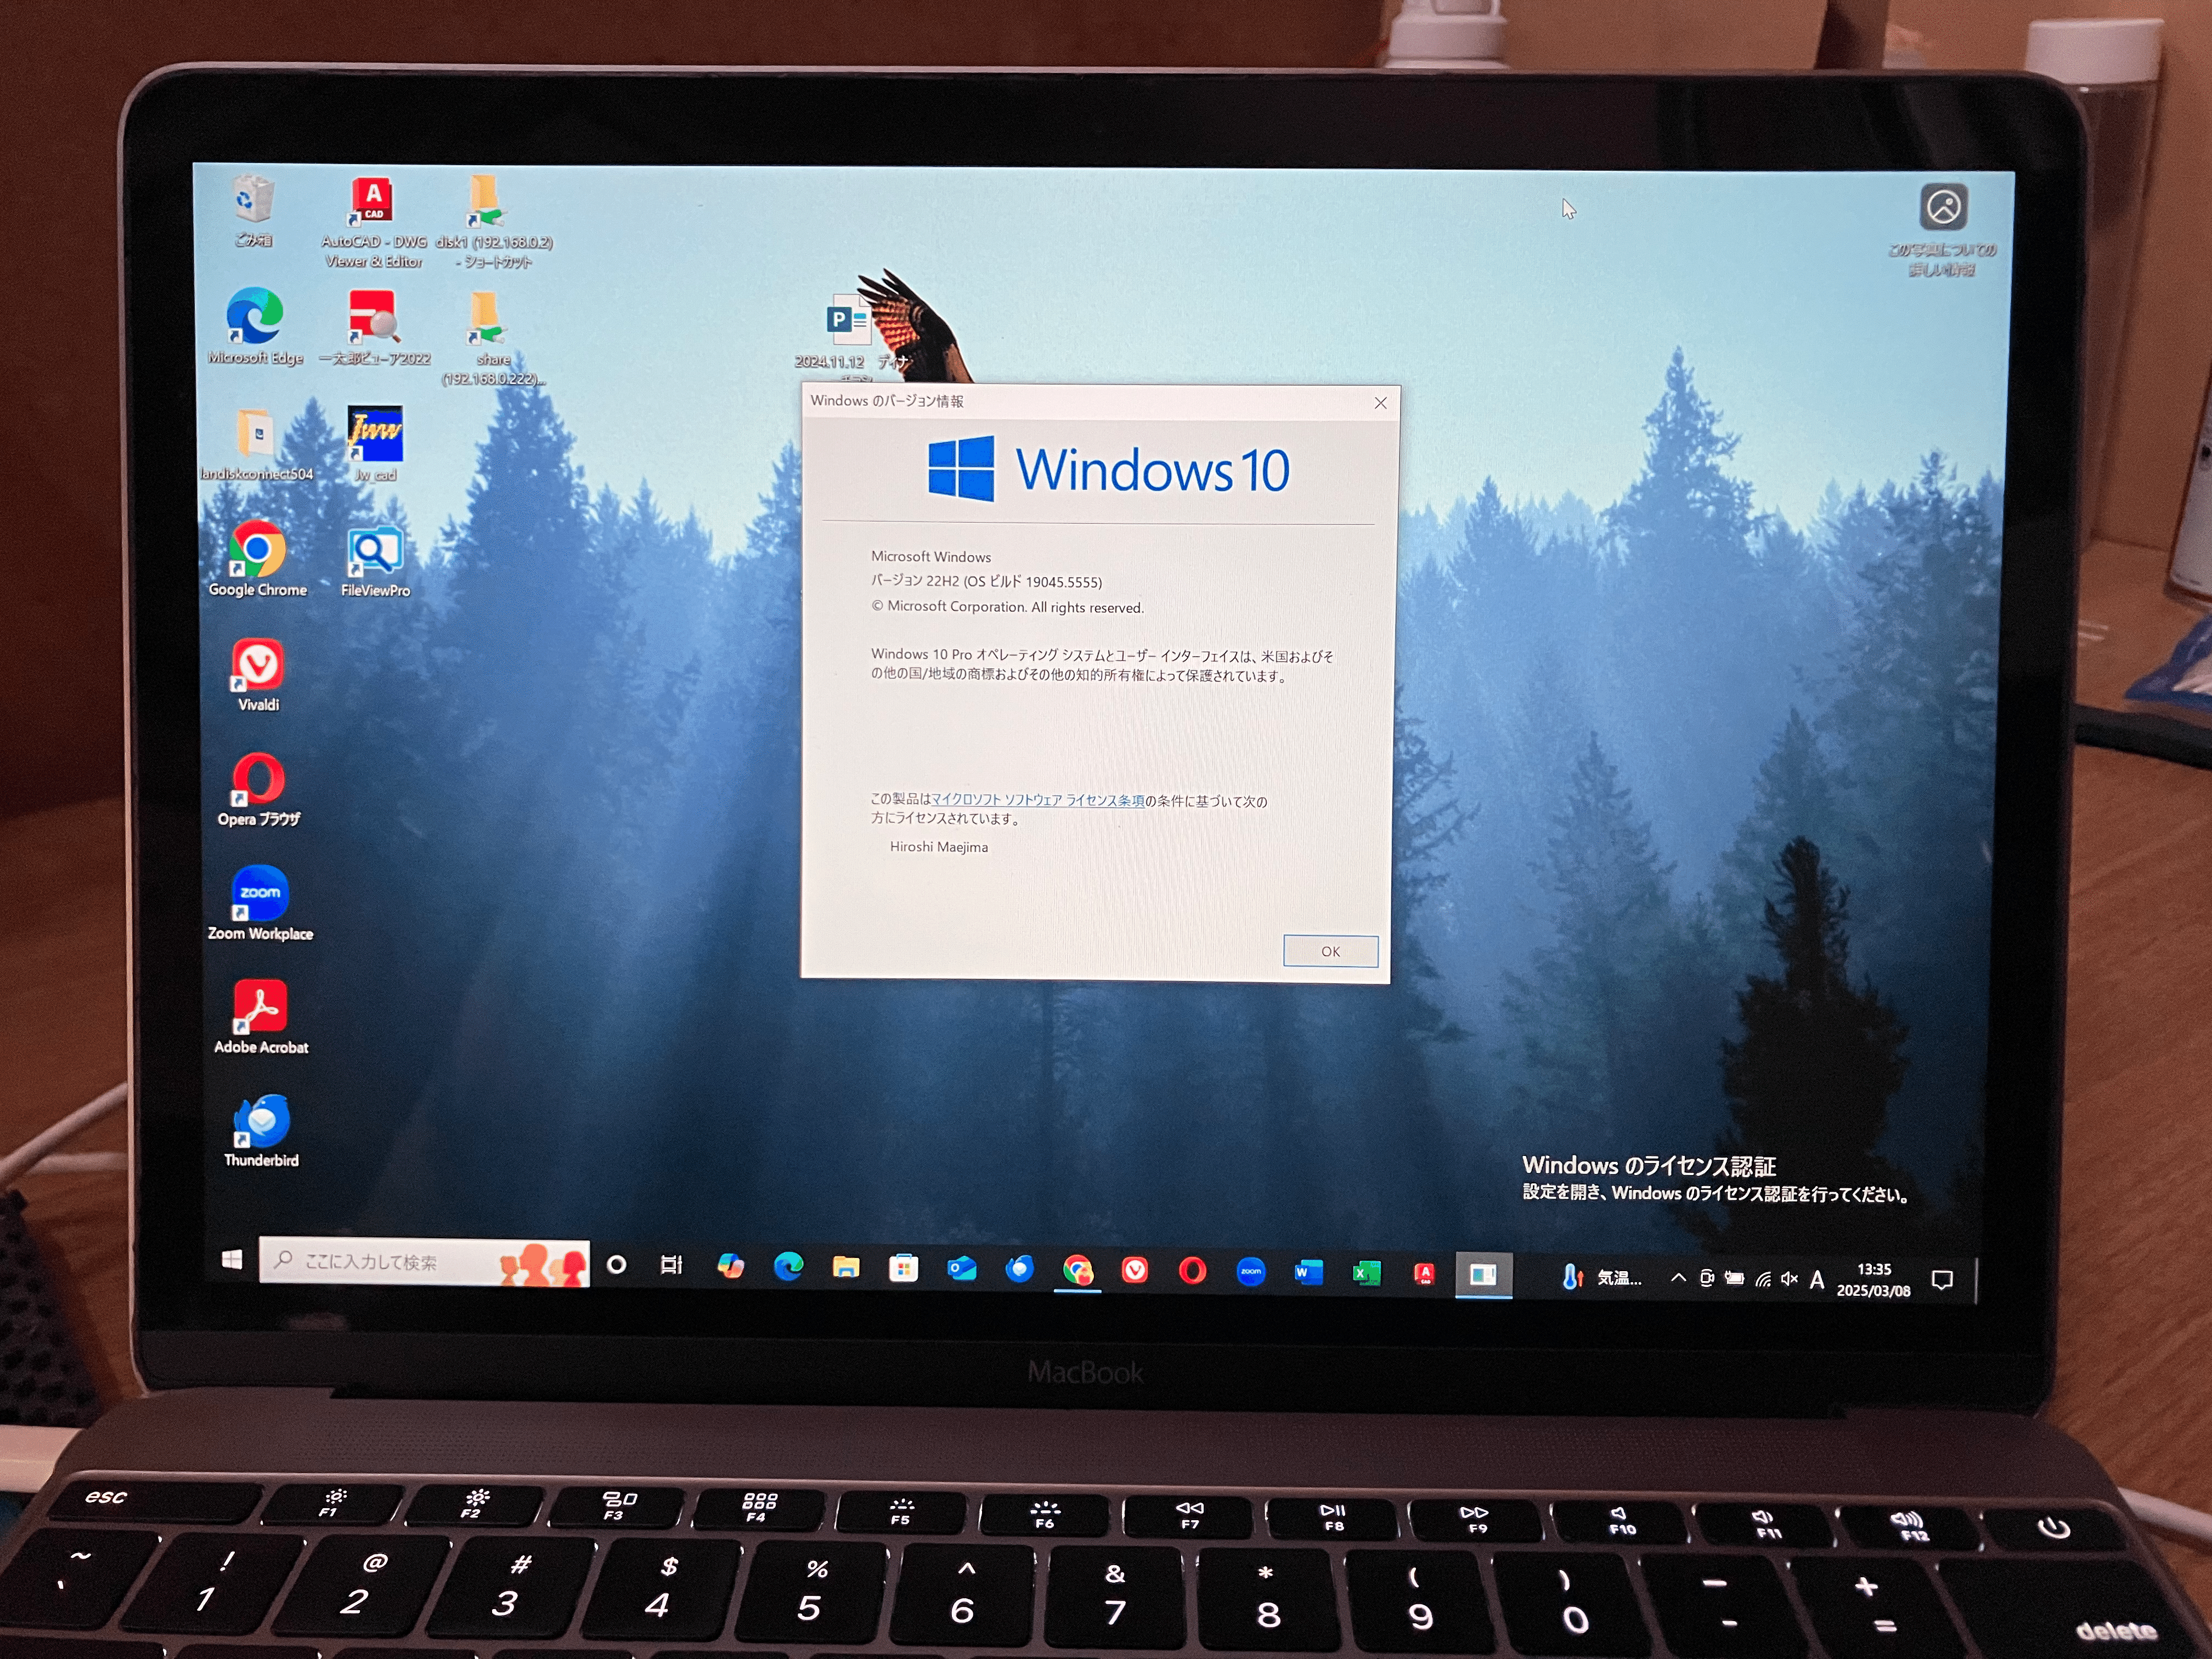The image size is (2212, 1659).
Task: Open the Recycle Bin desktop icon
Action: [253, 210]
